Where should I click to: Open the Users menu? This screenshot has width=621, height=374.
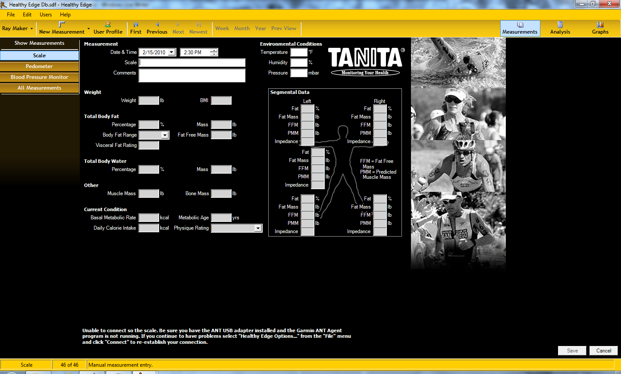(46, 15)
